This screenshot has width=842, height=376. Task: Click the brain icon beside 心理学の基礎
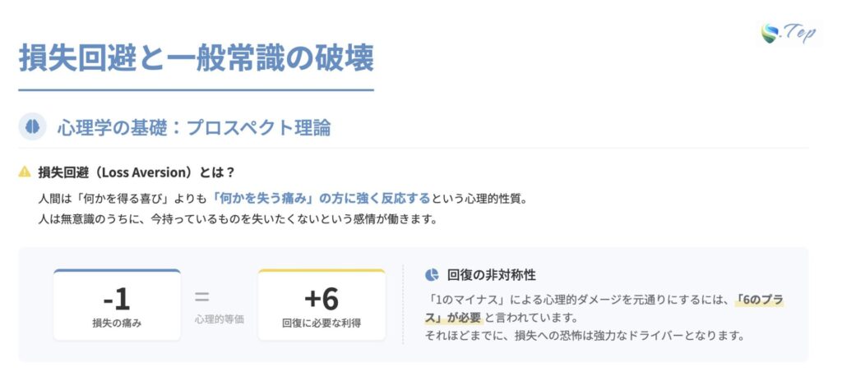tap(33, 126)
